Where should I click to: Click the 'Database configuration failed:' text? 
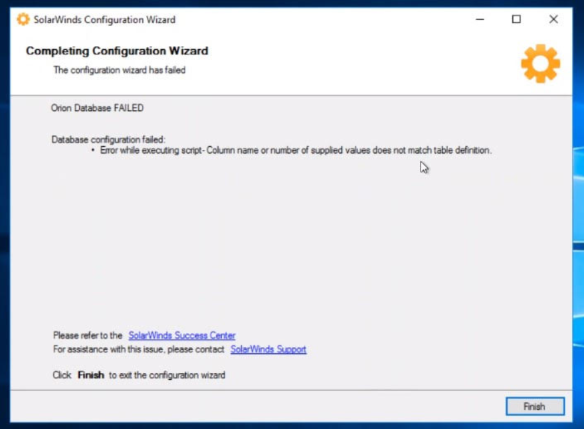pyautogui.click(x=108, y=139)
